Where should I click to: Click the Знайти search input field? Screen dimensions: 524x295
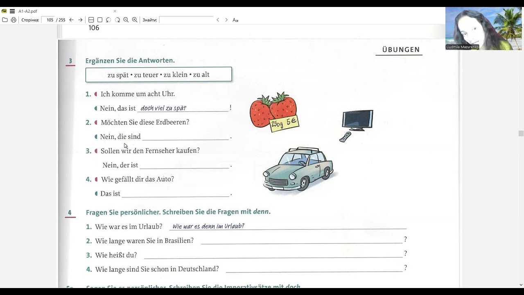[x=186, y=20]
